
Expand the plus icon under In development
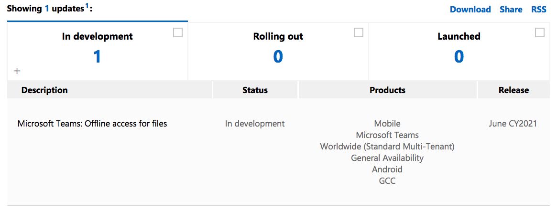(17, 71)
